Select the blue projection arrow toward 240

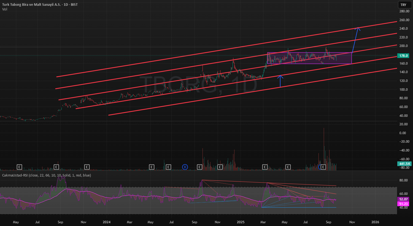click(x=355, y=39)
